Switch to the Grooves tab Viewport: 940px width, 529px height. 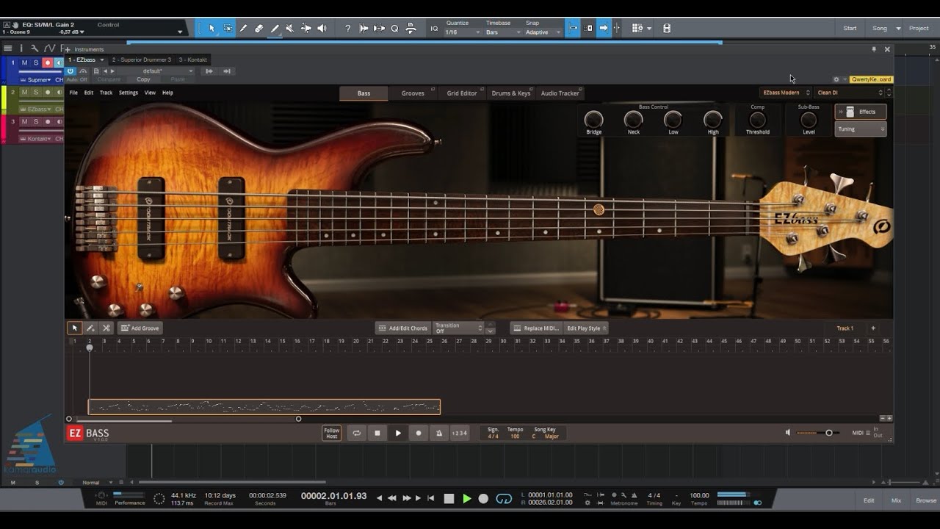tap(413, 93)
